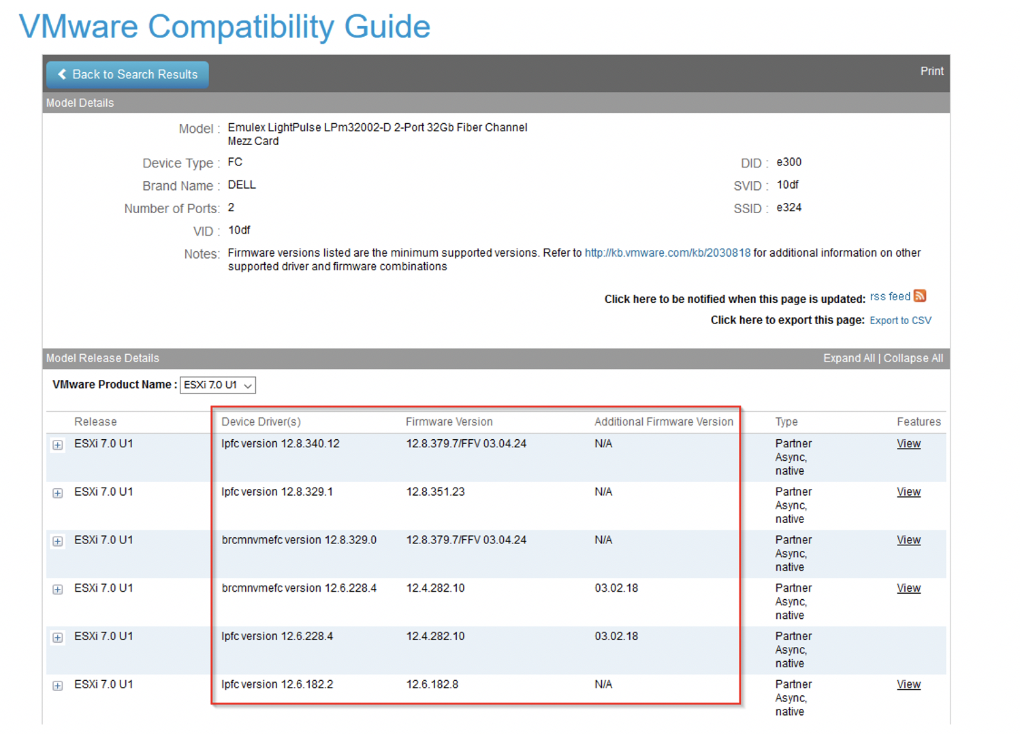The image size is (1020, 734).
Task: Click Collapse All in Model Release Details
Action: tap(913, 357)
